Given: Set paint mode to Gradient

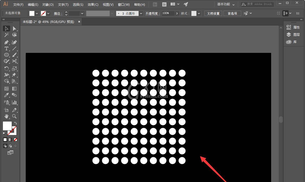Looking at the screenshot, I should click(x=10, y=139).
